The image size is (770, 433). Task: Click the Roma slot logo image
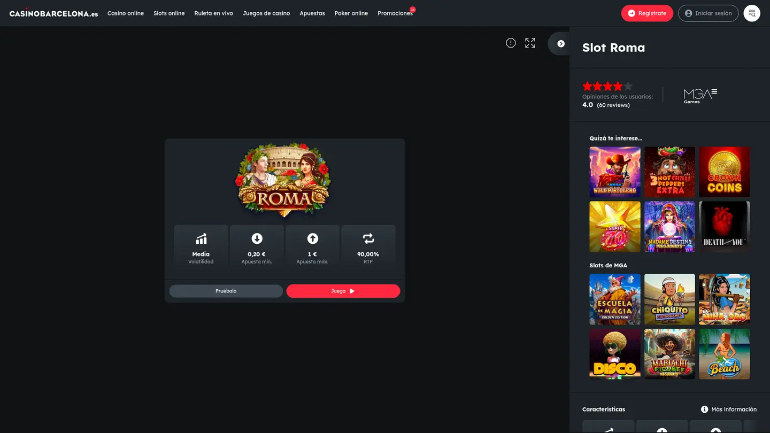click(x=283, y=180)
